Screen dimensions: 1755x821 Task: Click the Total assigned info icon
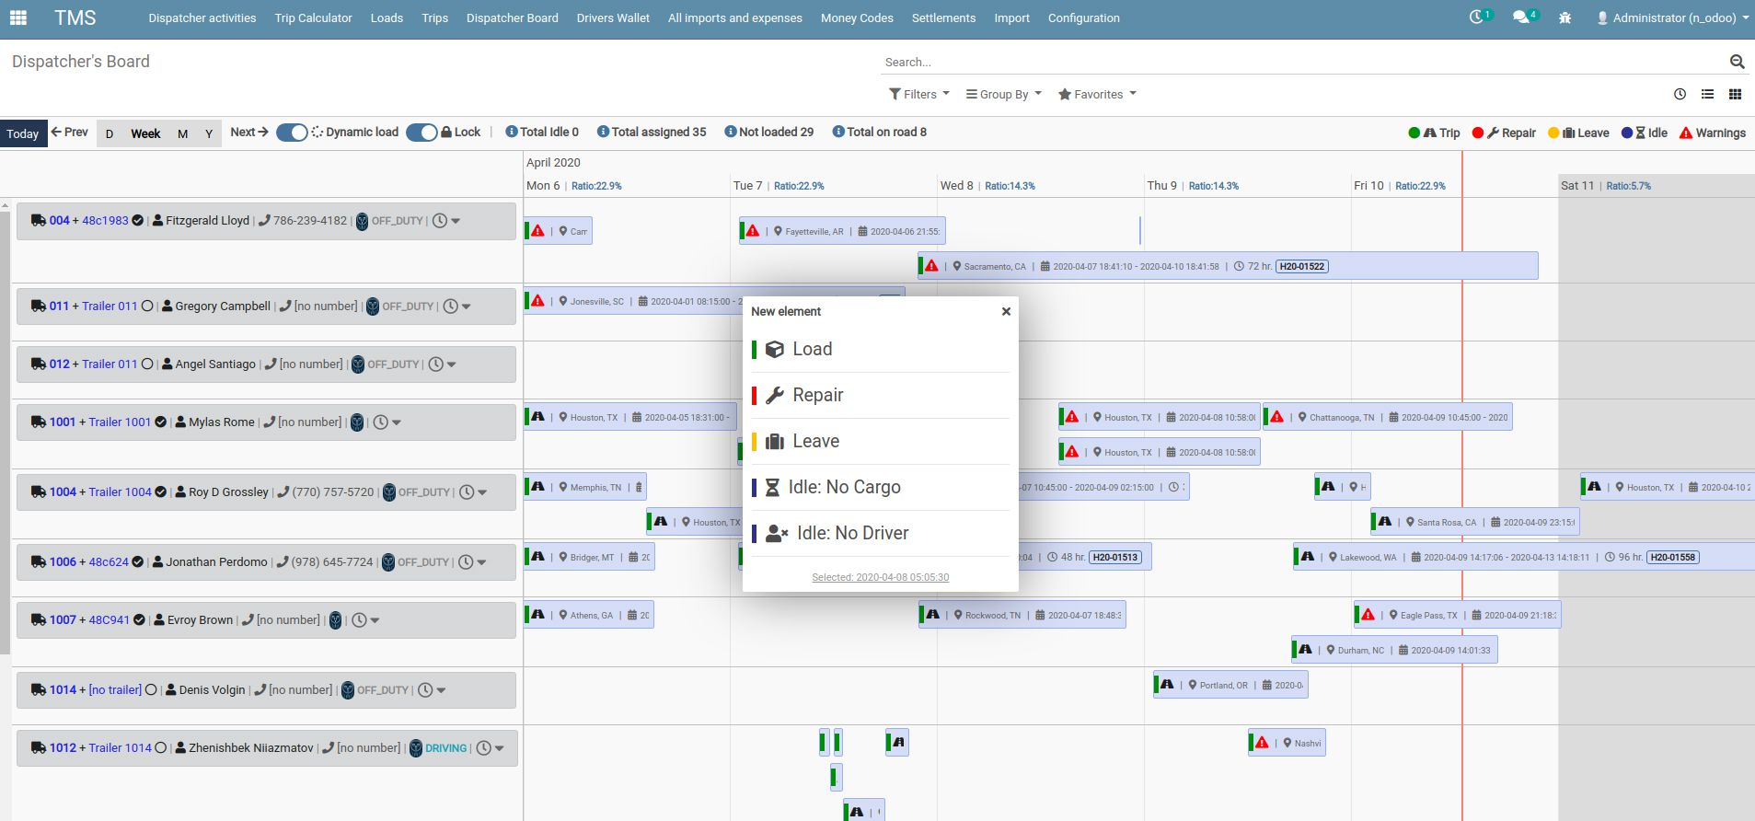click(x=603, y=132)
